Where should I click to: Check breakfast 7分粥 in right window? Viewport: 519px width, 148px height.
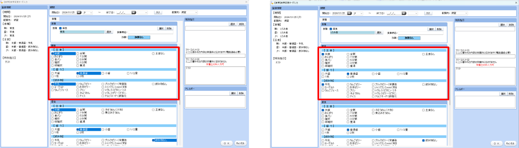pyautogui.click(x=348, y=57)
